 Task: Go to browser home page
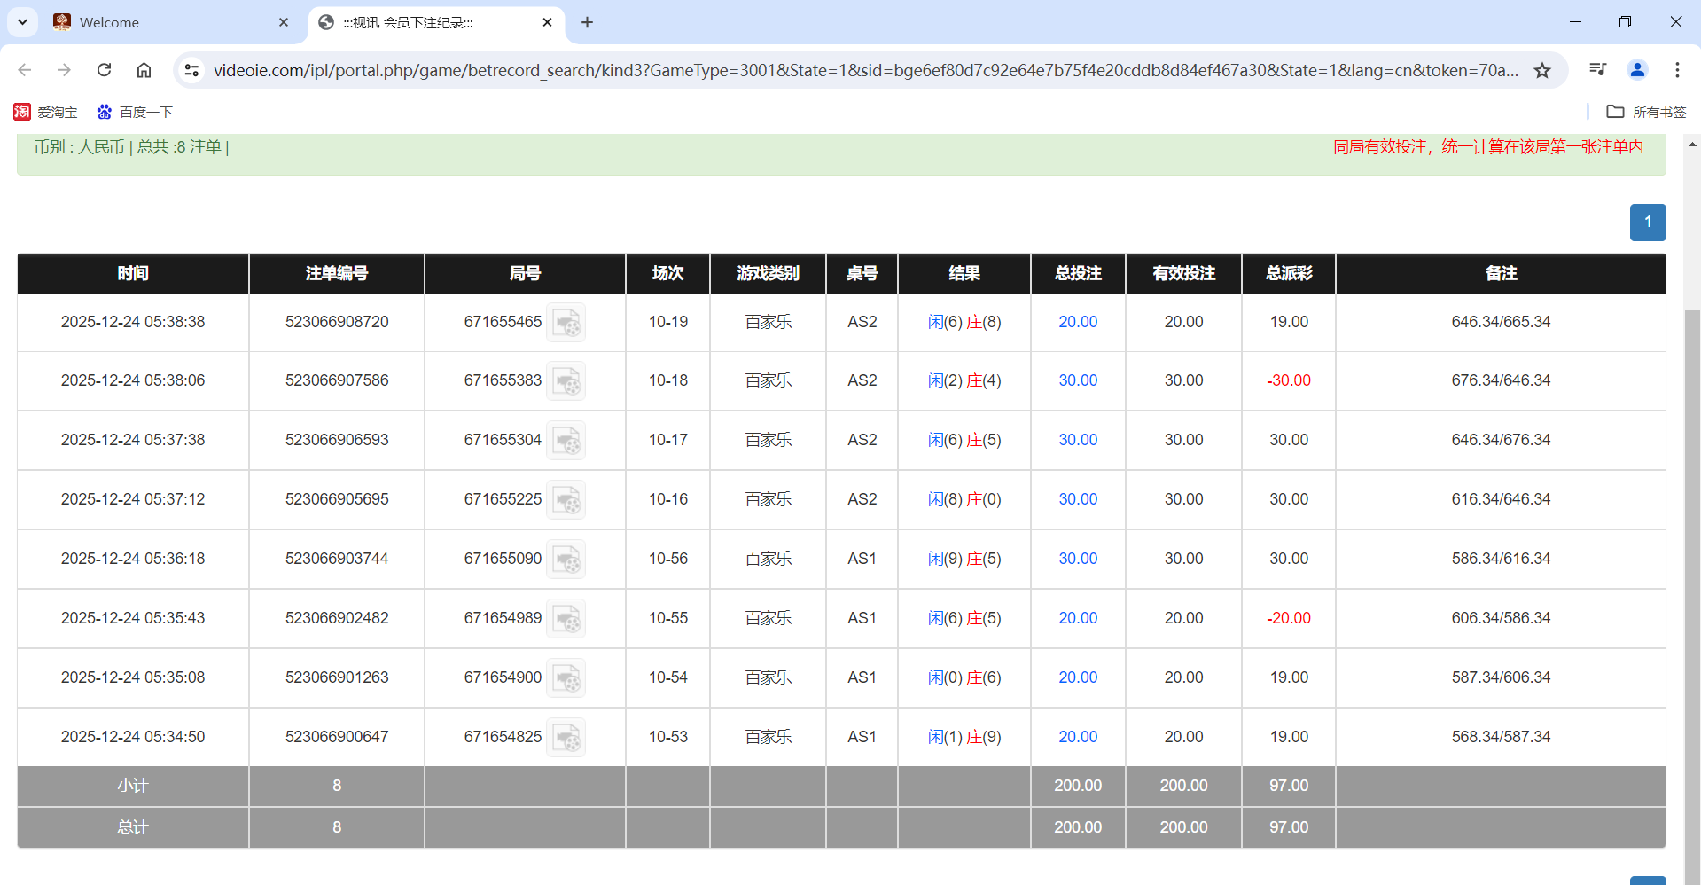click(144, 70)
